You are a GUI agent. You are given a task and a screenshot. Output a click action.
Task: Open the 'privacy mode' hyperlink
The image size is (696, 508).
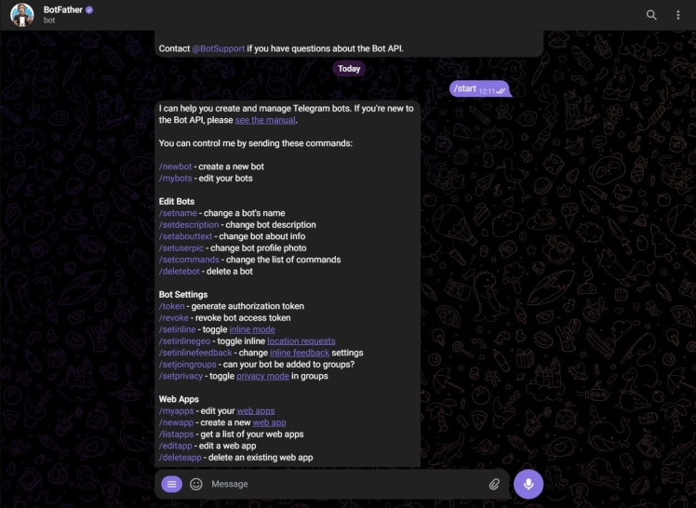[262, 376]
